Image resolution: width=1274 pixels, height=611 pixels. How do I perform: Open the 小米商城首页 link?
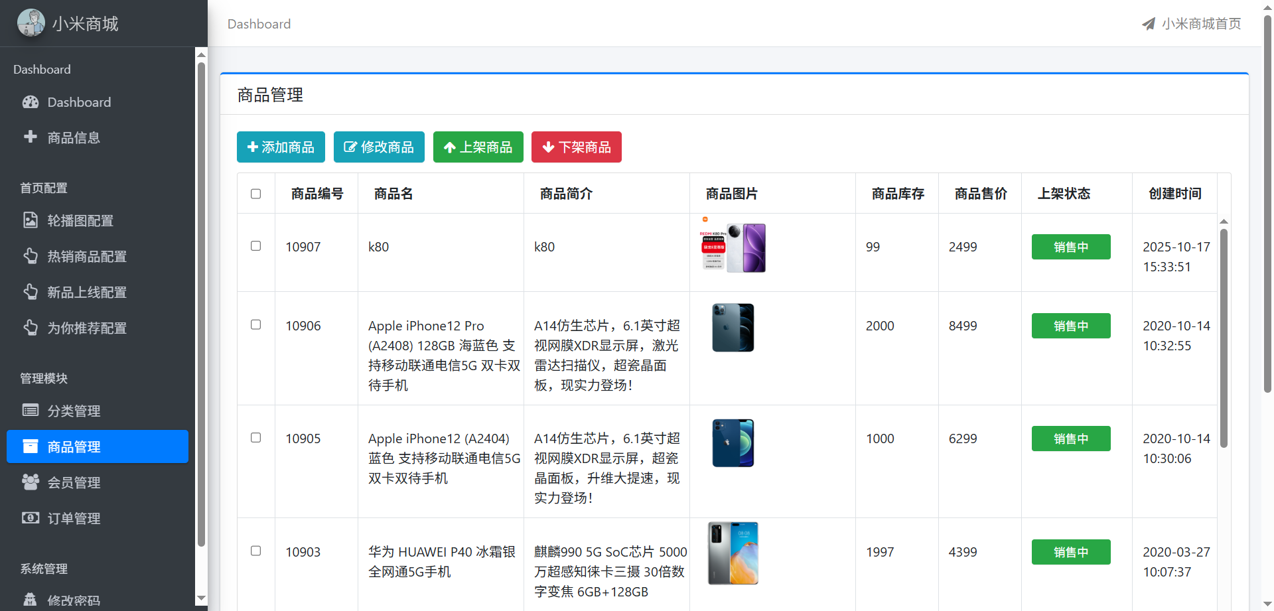[1192, 24]
